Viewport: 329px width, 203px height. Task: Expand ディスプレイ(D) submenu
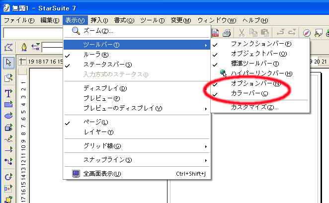pos(137,88)
